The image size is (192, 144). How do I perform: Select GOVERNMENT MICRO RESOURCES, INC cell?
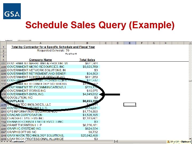point(41,67)
